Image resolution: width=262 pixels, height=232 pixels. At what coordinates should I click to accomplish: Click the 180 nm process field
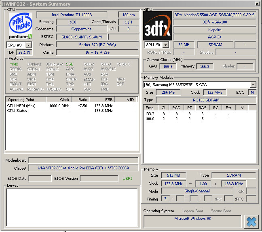[129, 15]
